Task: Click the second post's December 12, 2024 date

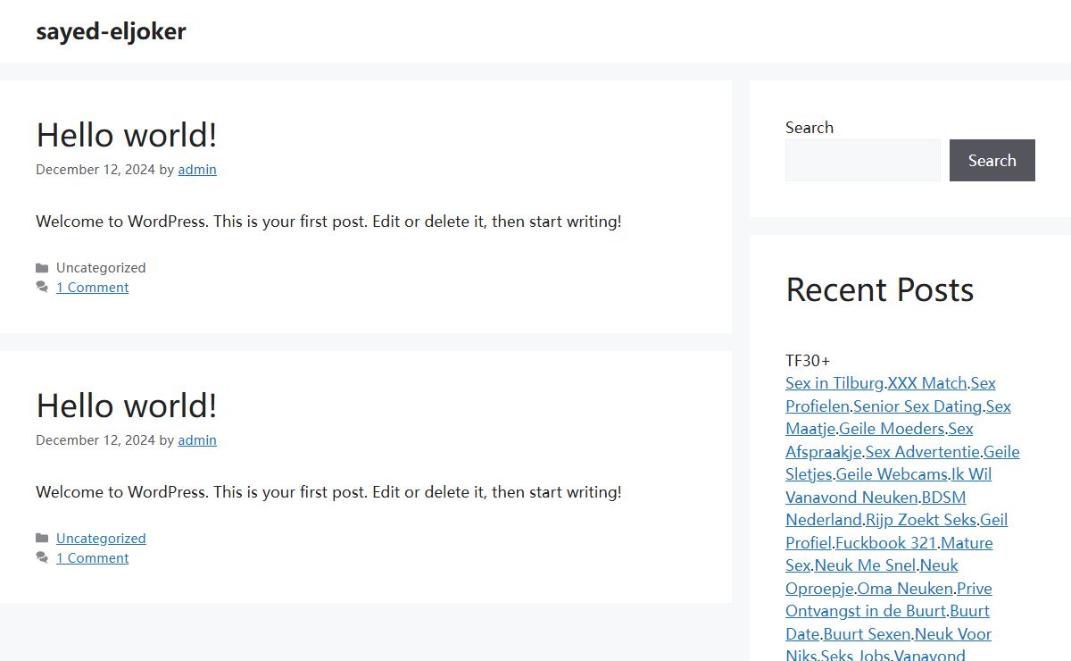Action: [95, 440]
